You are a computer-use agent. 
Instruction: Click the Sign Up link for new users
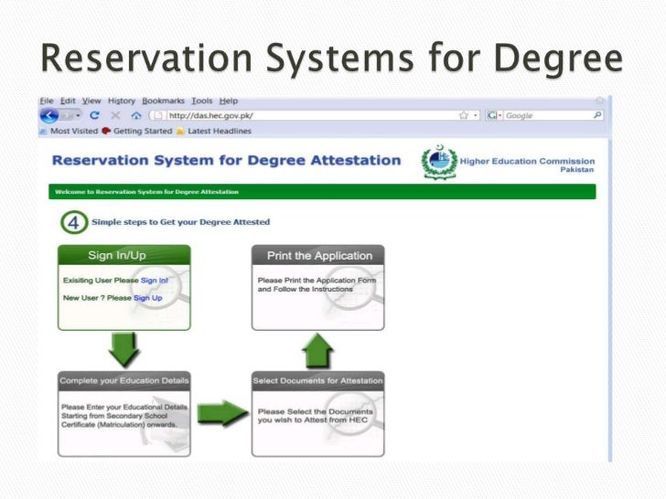click(148, 298)
